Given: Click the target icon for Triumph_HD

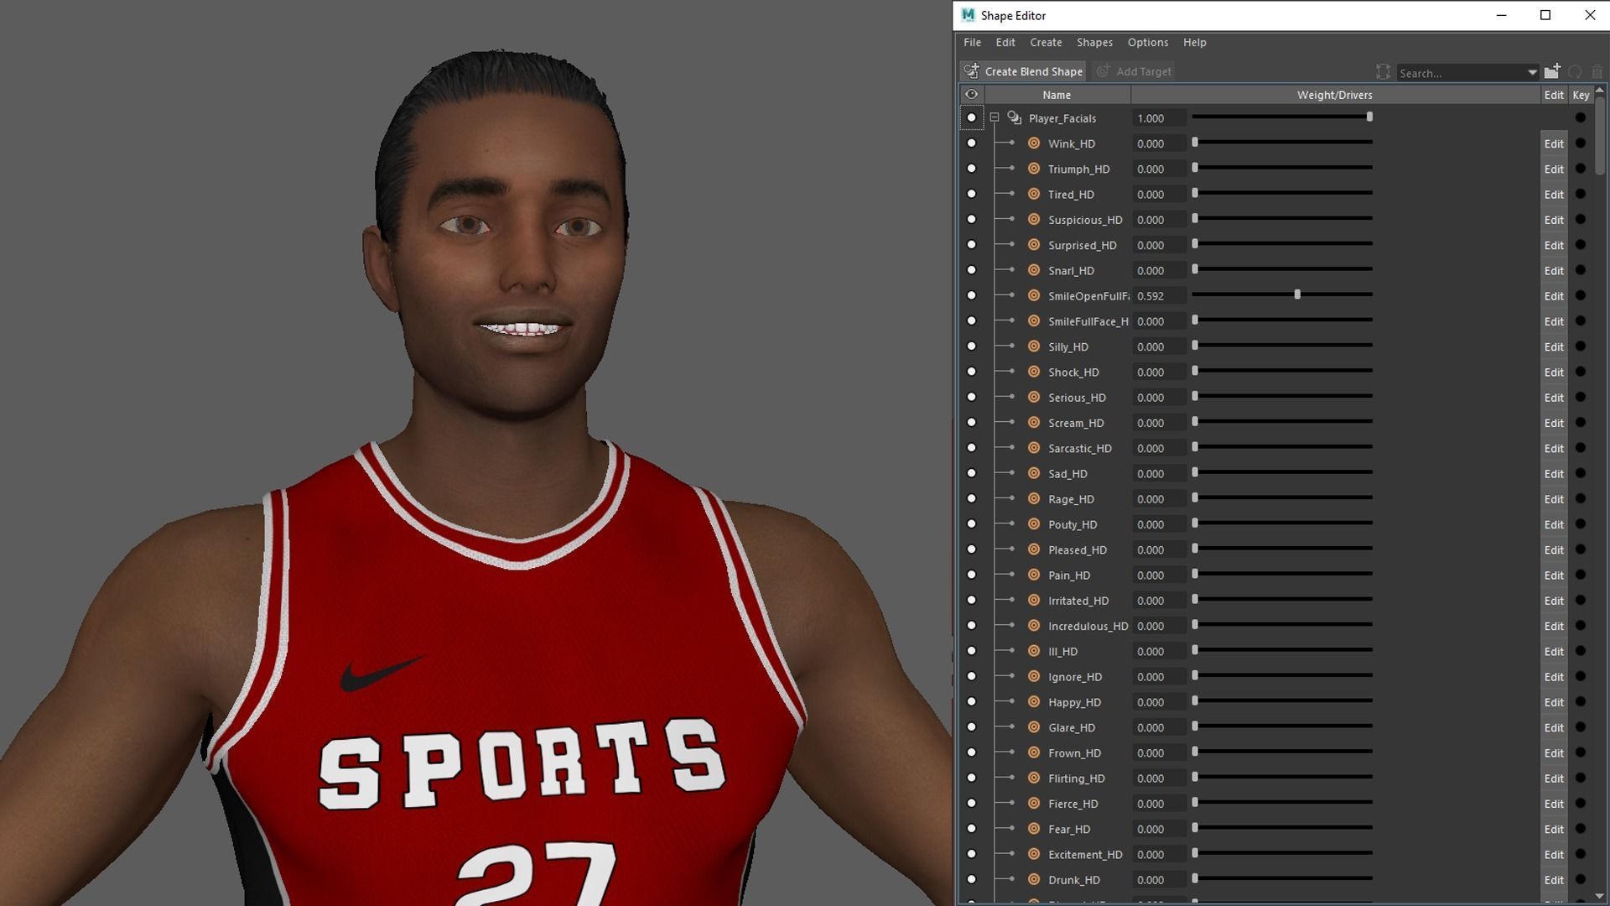Looking at the screenshot, I should point(1034,169).
